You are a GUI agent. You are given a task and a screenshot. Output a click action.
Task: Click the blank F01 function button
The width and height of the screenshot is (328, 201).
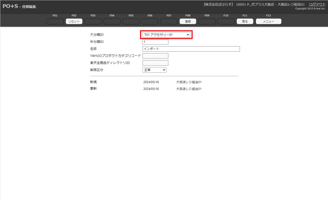(x=55, y=21)
